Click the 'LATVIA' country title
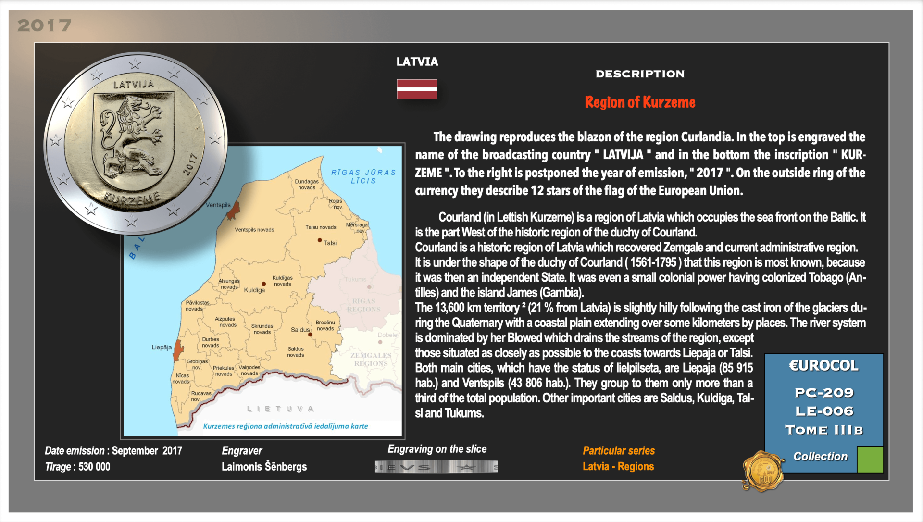 tap(417, 62)
